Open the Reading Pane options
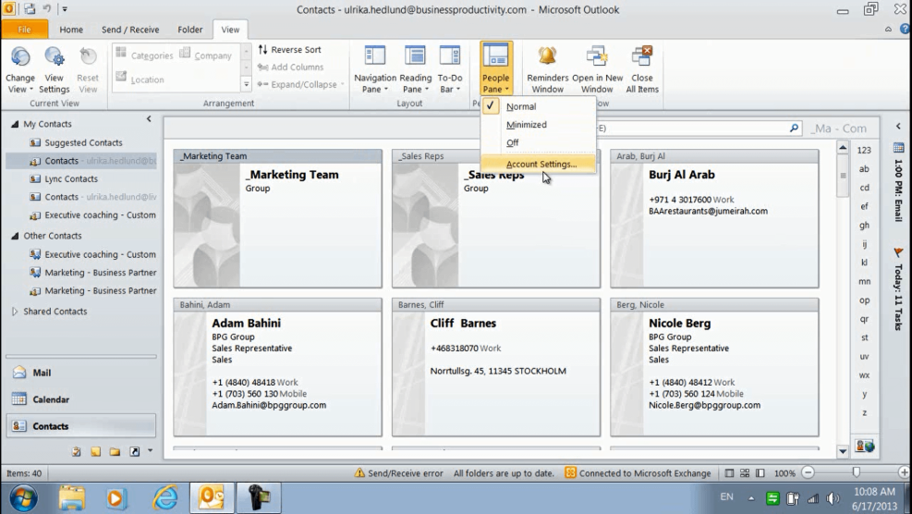 [x=416, y=69]
